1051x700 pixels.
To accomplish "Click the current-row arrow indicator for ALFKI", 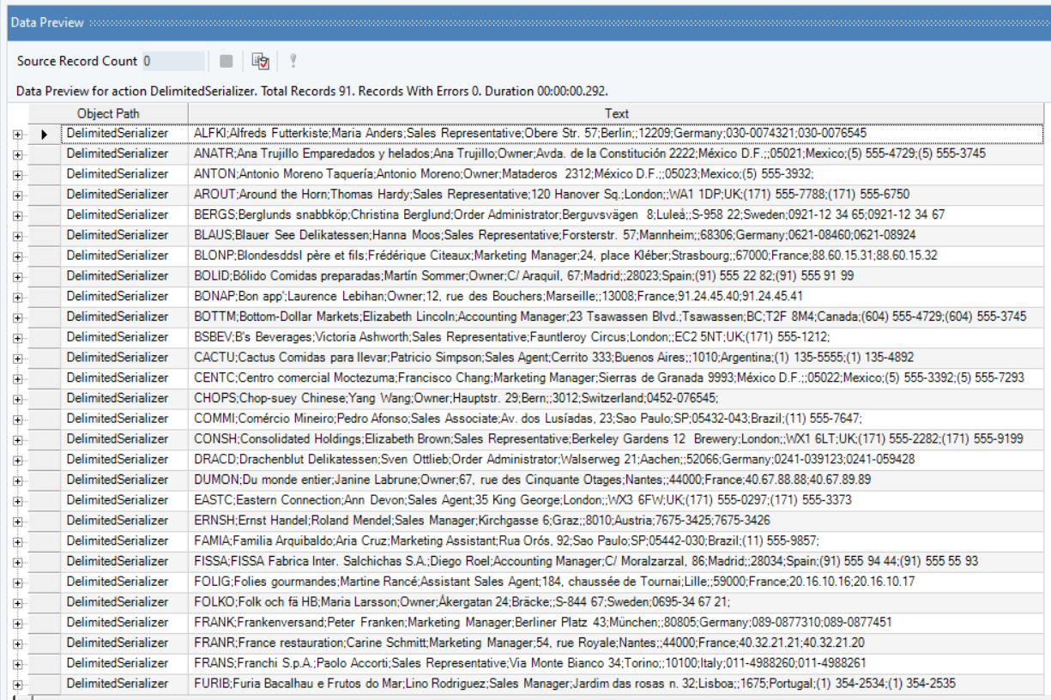I will tap(44, 134).
